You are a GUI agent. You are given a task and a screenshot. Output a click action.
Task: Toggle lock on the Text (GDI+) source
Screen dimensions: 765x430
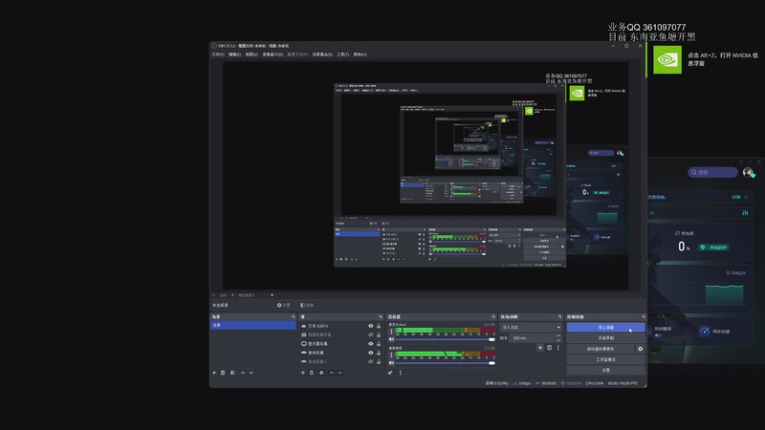click(x=379, y=326)
